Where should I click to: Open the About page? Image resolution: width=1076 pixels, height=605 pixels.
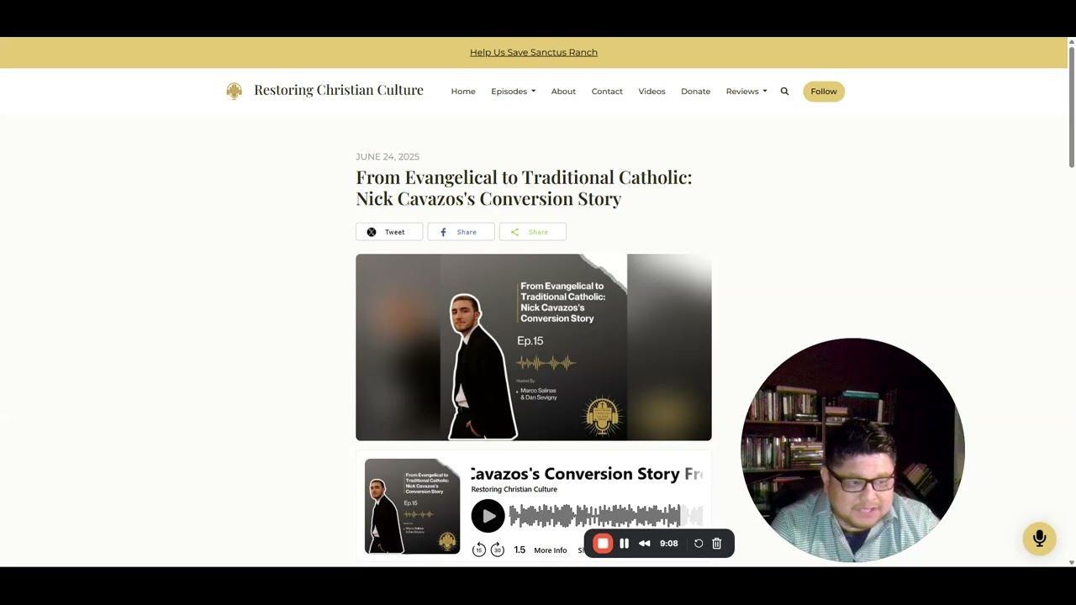pos(563,92)
